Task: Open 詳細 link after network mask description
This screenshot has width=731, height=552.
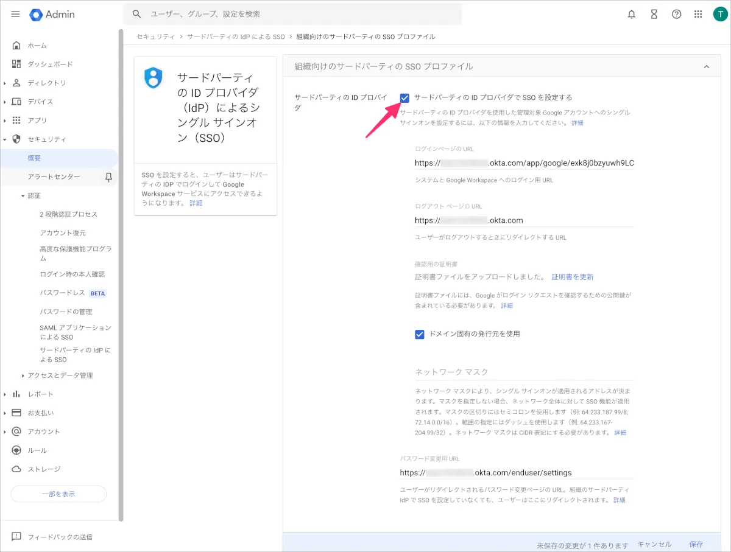Action: pyautogui.click(x=620, y=433)
